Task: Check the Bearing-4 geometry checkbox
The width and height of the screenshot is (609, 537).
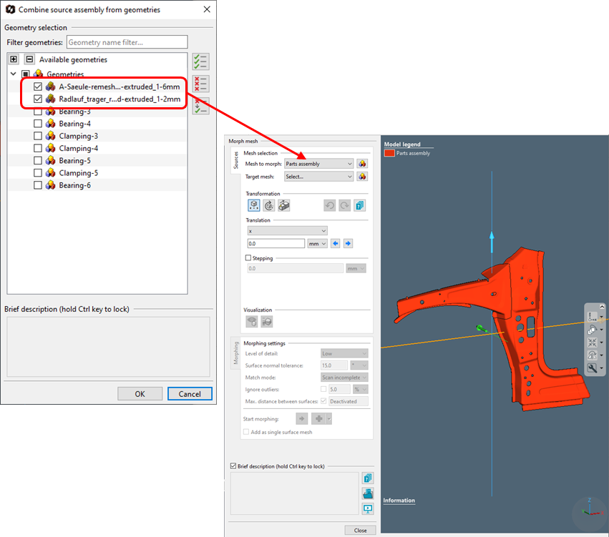Action: pos(38,124)
